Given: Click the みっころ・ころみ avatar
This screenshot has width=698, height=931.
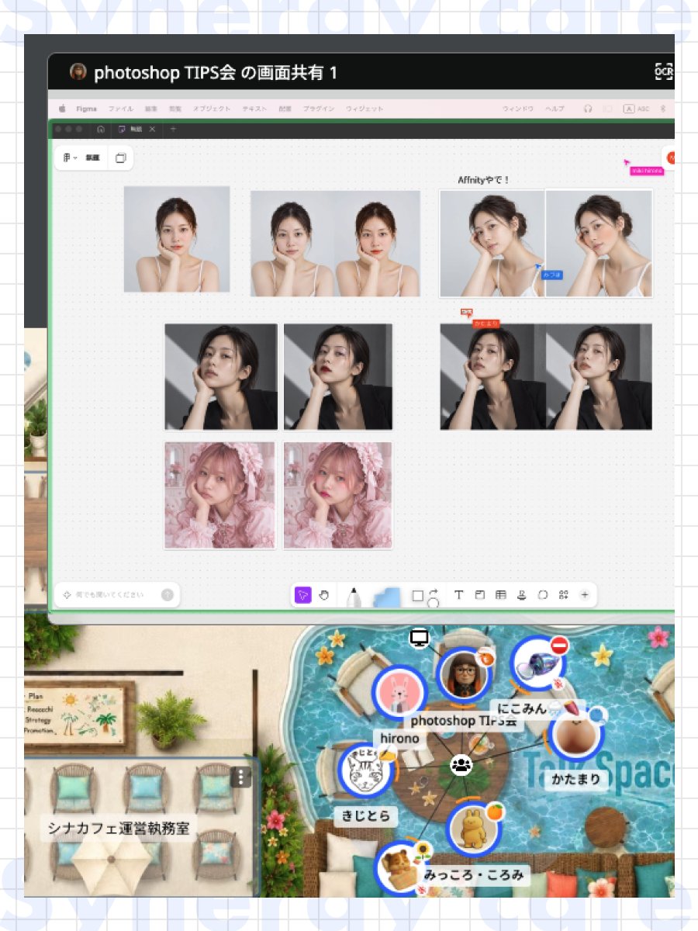Looking at the screenshot, I should point(402,867).
